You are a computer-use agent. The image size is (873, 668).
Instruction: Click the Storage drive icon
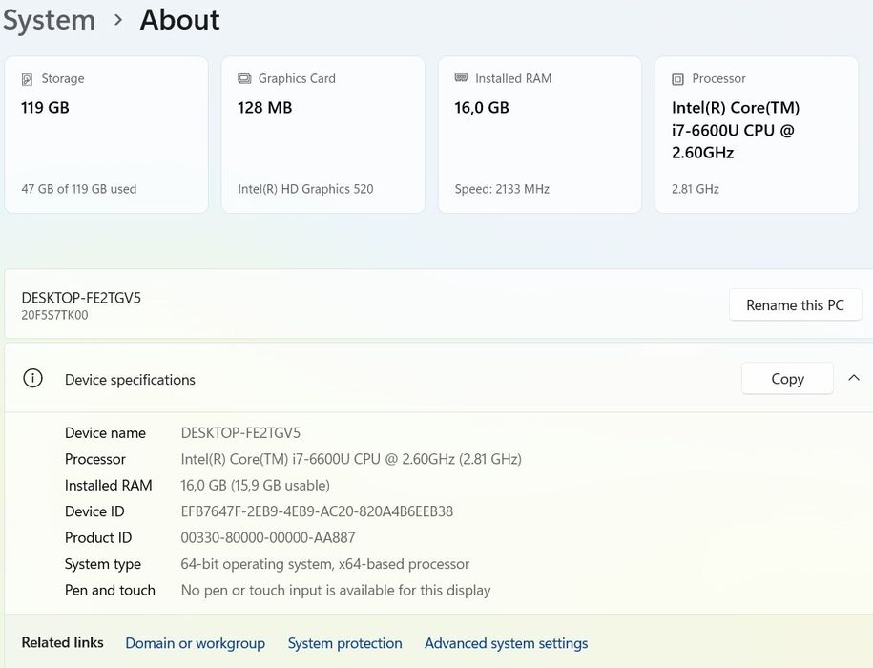coord(27,79)
